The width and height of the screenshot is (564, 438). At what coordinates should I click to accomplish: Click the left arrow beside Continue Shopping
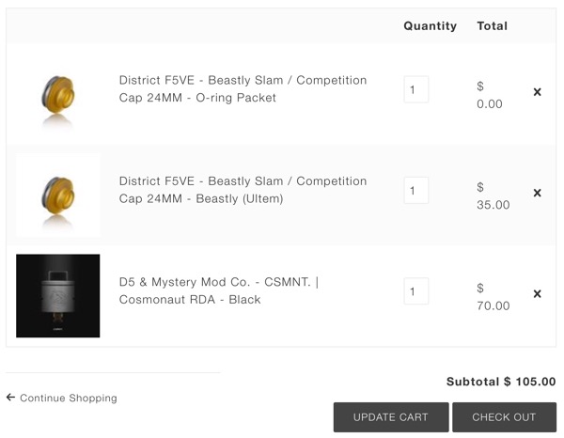point(10,398)
